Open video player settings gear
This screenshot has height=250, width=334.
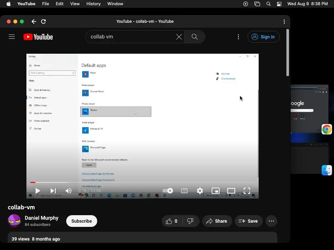[x=200, y=191]
